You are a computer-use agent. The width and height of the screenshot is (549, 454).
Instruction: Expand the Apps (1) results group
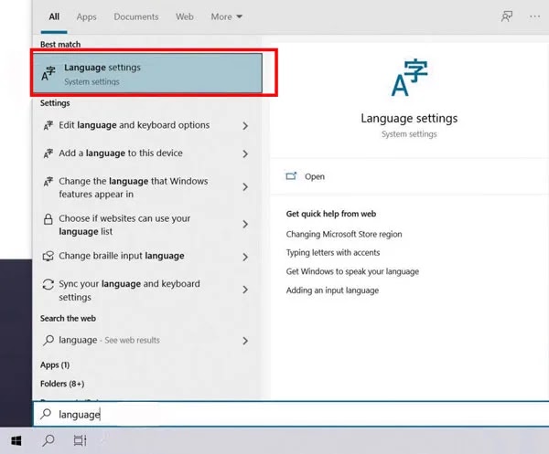click(x=55, y=364)
